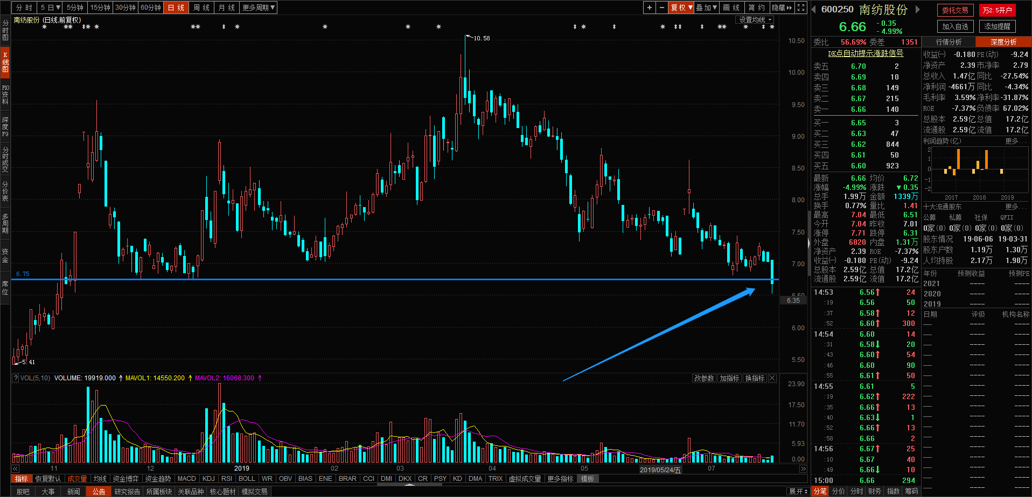Open 复权 adjustment dropdown
The image size is (1032, 497).
click(681, 8)
